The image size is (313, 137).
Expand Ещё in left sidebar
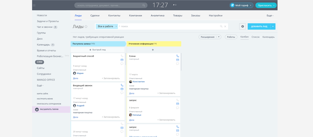point(40,85)
